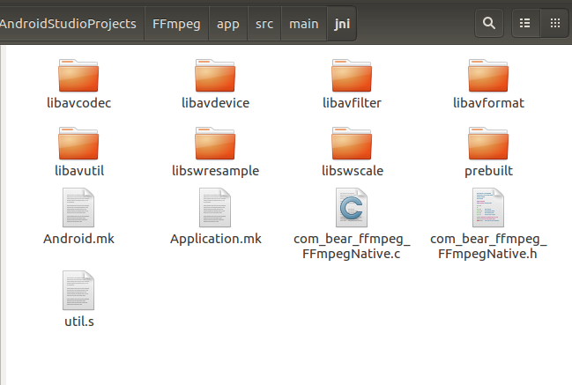The image size is (572, 385).
Task: Open the libavutil folder icon
Action: click(x=78, y=144)
